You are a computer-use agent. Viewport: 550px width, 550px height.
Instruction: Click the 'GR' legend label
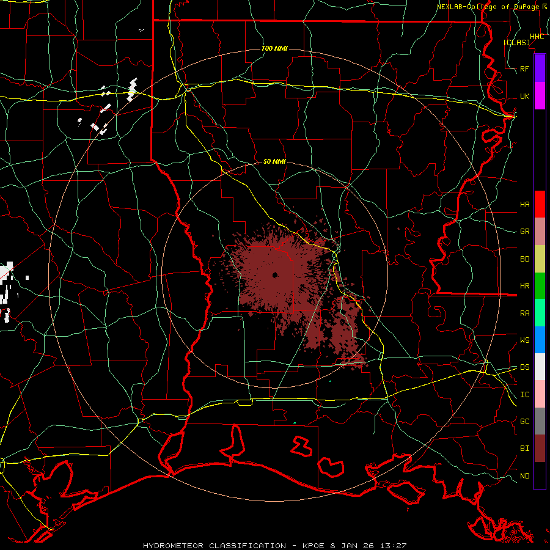(x=525, y=232)
